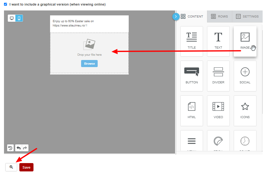This screenshot has width=266, height=172.
Task: Click the magnifier preview button
Action: click(11, 167)
